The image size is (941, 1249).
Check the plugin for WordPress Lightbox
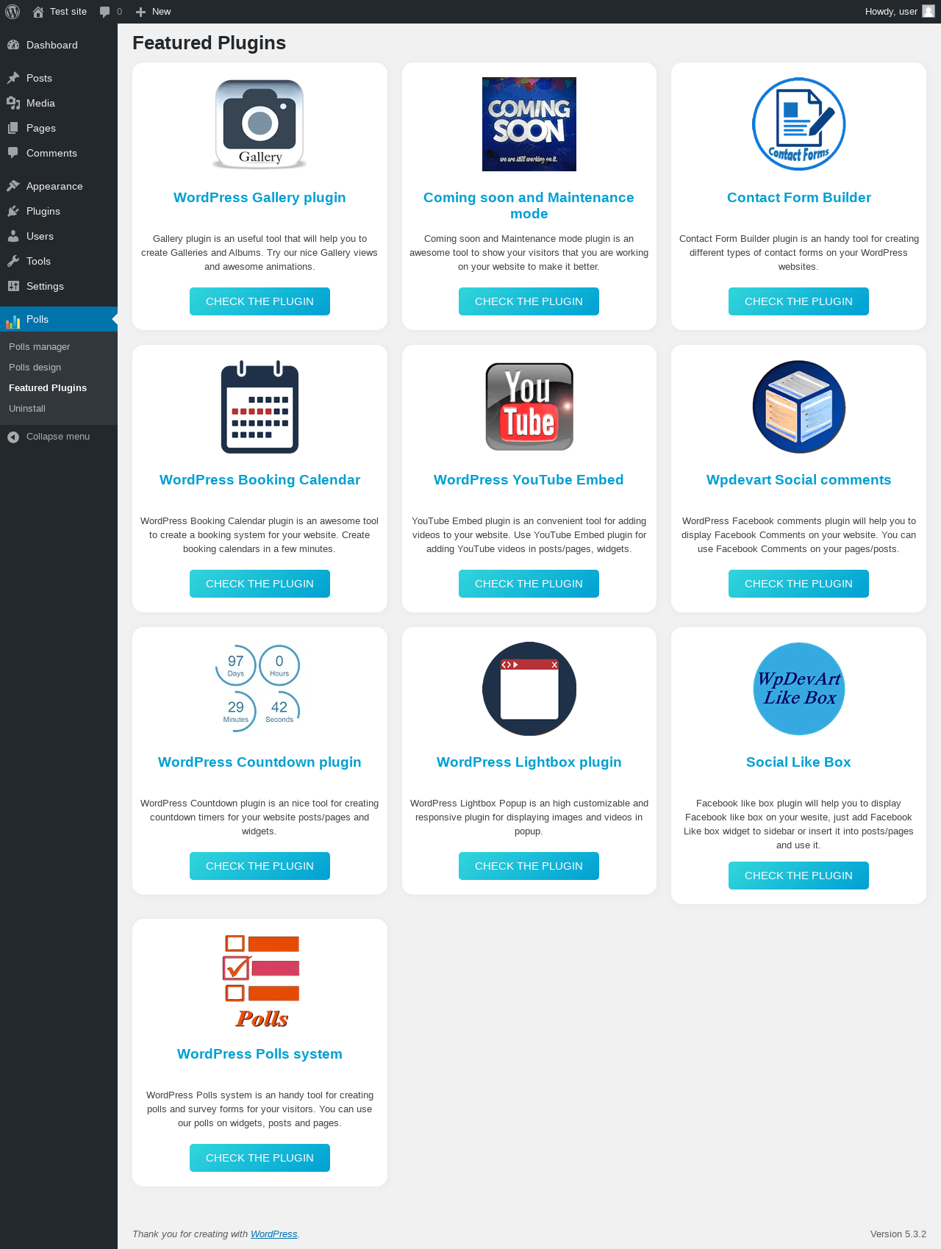coord(529,866)
